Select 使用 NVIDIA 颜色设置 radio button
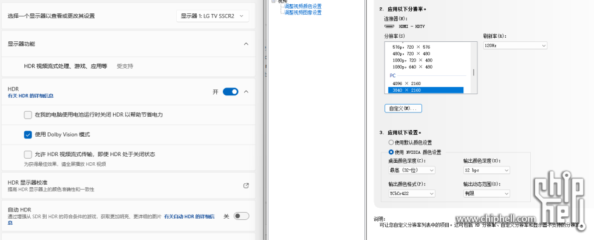Screen dimensions: 594x240 [x=391, y=152]
